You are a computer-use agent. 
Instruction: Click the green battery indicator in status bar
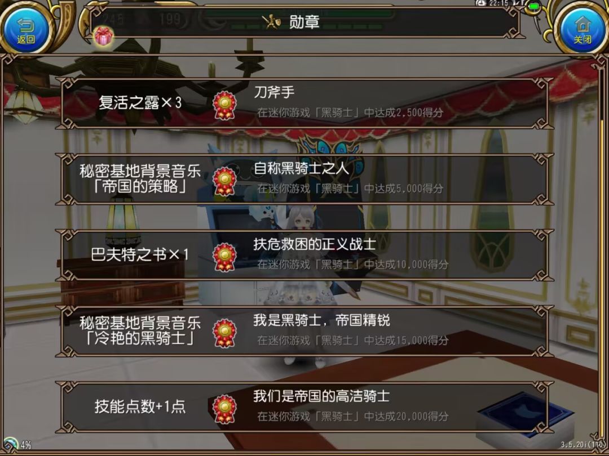(x=535, y=6)
